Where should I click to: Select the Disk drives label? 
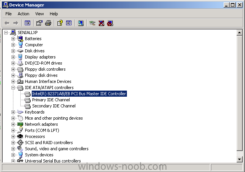[35, 51]
